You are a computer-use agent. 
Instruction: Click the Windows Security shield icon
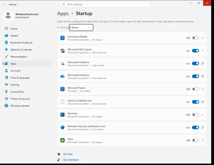[62, 128]
